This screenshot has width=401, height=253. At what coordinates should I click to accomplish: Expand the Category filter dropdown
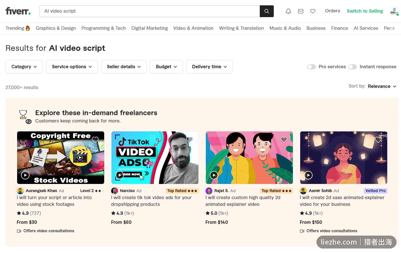24,67
